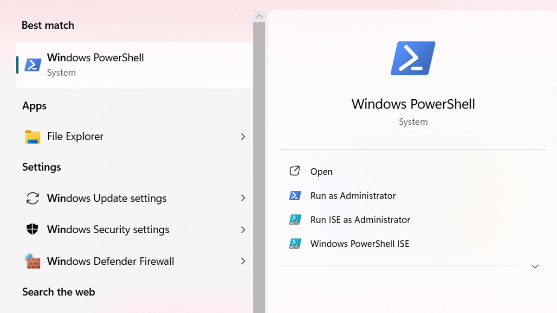Expand the Windows Update settings chevron

243,198
